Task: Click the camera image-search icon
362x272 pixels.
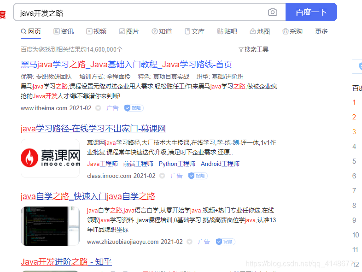Action: (273, 12)
